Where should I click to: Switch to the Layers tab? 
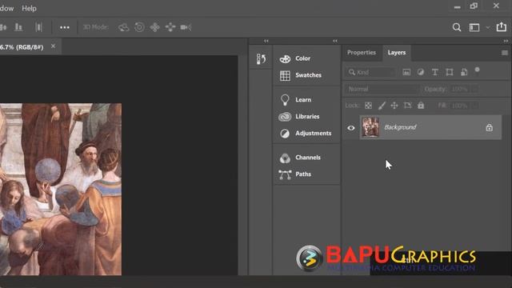click(397, 53)
